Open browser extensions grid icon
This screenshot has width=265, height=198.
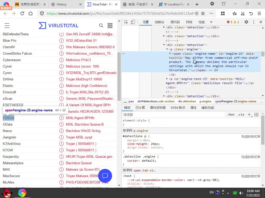click(223, 13)
